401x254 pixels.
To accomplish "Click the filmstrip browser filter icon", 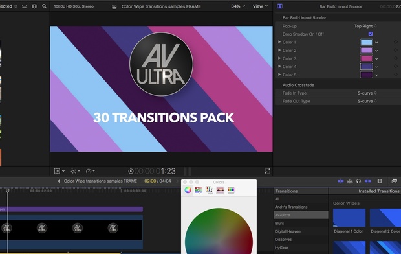I will point(34,6).
